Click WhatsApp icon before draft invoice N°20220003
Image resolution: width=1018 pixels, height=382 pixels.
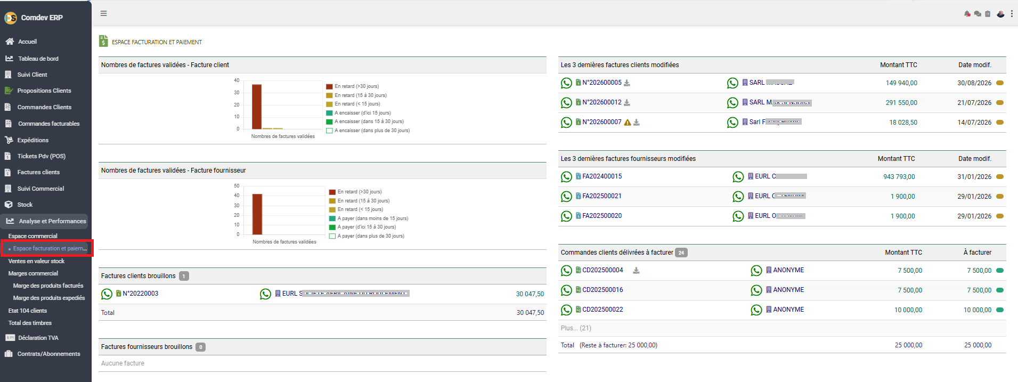[107, 294]
